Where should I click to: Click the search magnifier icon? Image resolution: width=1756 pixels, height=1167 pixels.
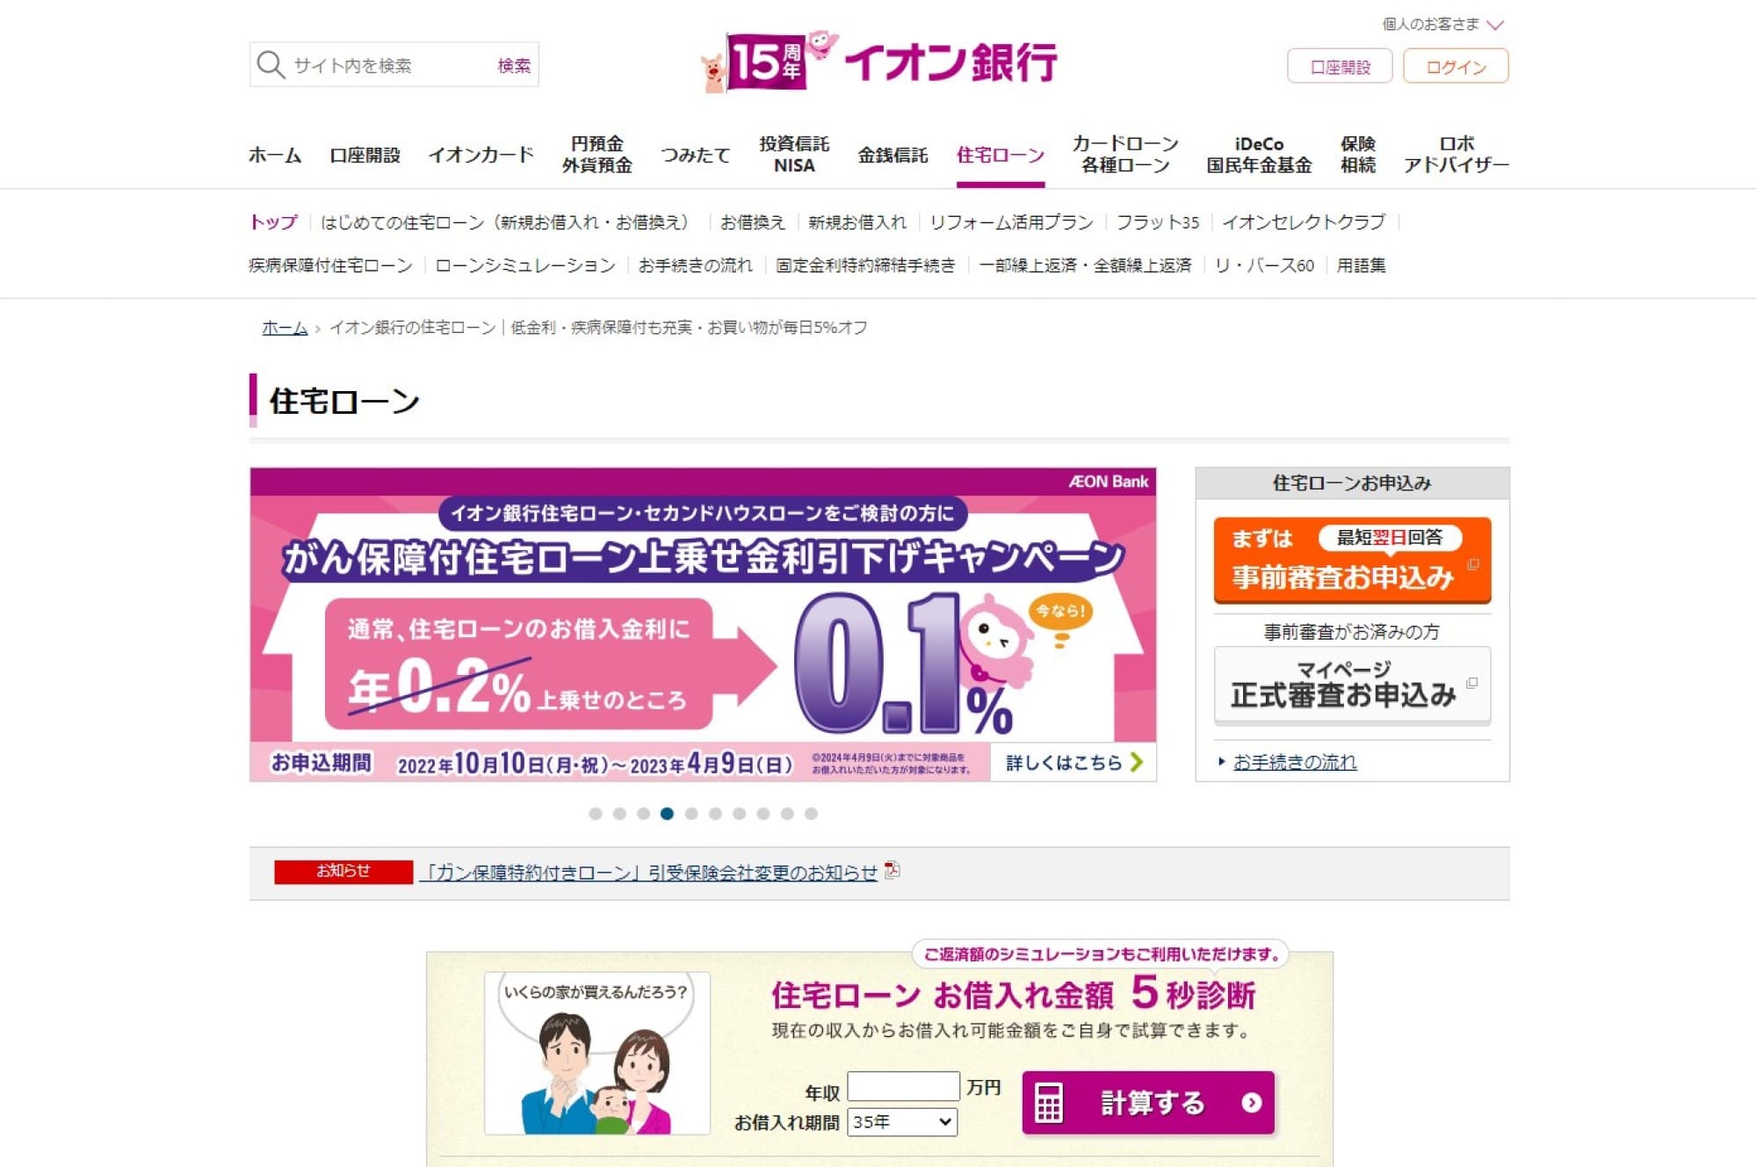pos(271,65)
